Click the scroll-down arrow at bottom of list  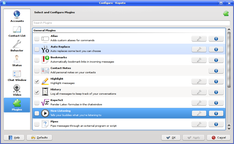(229, 128)
